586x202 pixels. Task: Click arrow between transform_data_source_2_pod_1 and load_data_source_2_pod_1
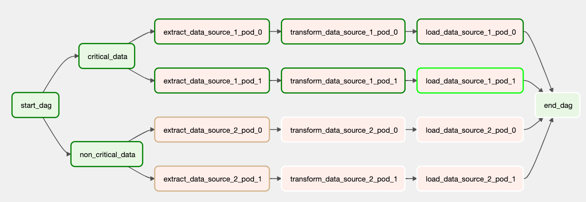[x=411, y=179]
